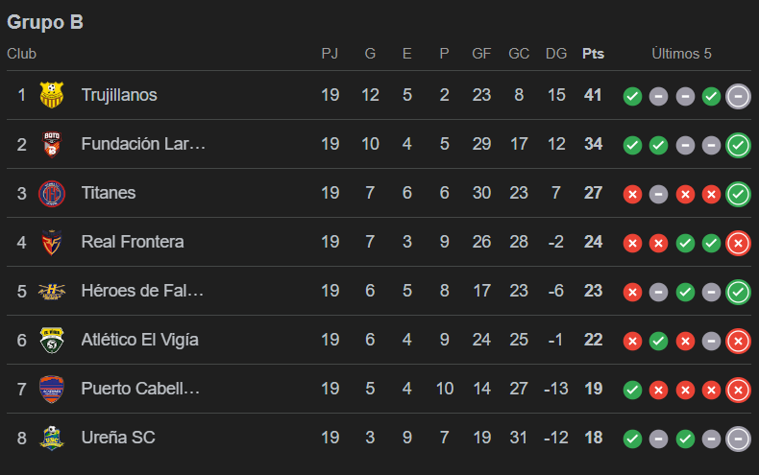Open the Trujillanos team name link
The image size is (759, 475).
coord(119,95)
